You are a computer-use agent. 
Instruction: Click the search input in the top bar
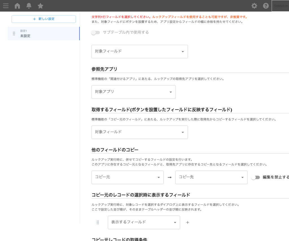pos(281,6)
